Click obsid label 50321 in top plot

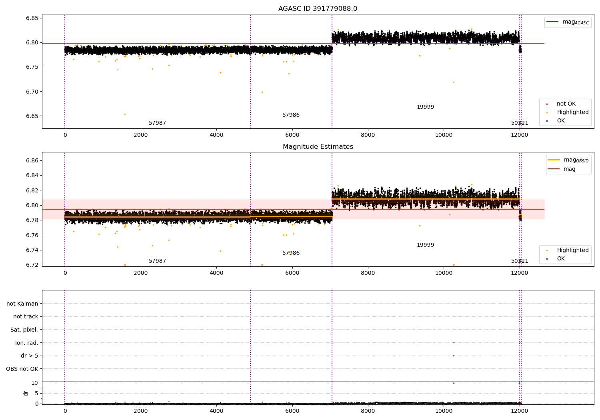click(x=520, y=123)
